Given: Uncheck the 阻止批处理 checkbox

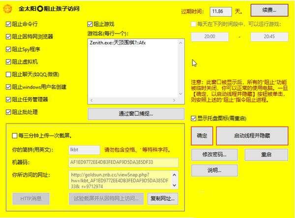Looking at the screenshot, I should (8, 112).
